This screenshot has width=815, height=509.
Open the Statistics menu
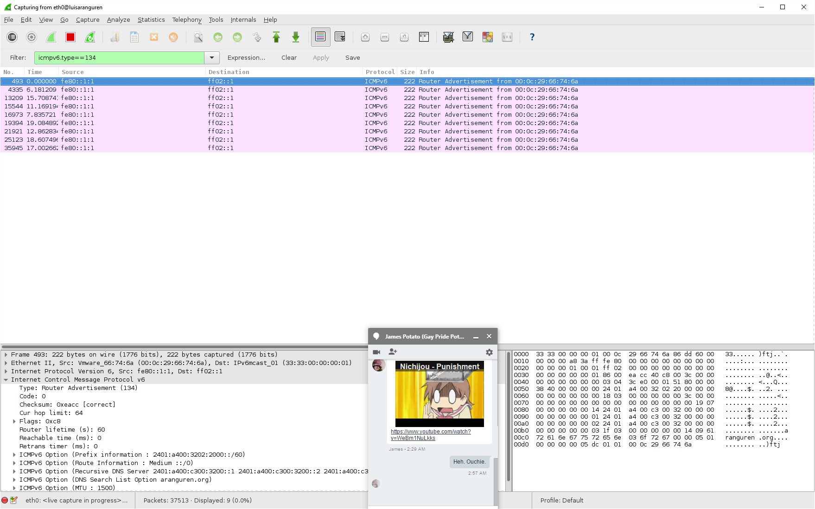pos(151,19)
